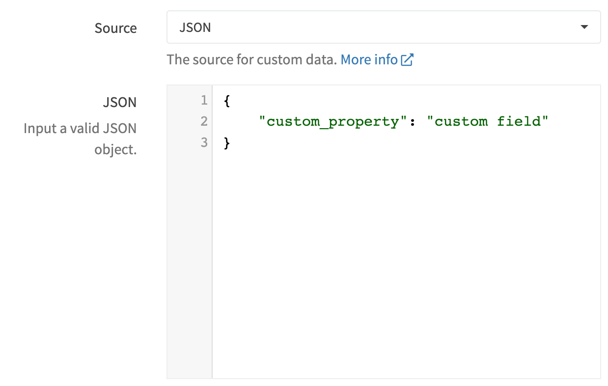Click the "The source for custom data." text
608x386 pixels.
tap(252, 59)
